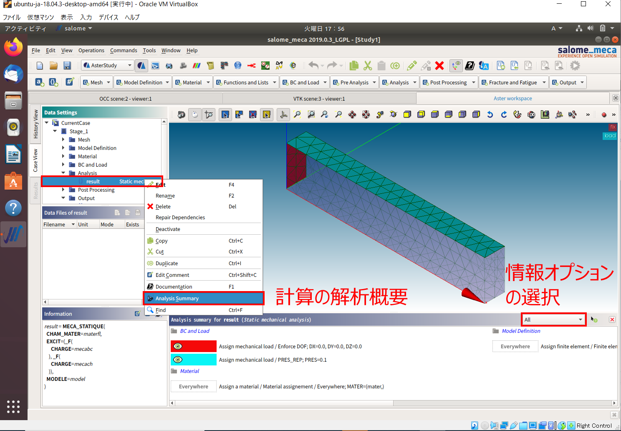Open the History View side tab
This screenshot has width=621, height=431.
coord(35,124)
